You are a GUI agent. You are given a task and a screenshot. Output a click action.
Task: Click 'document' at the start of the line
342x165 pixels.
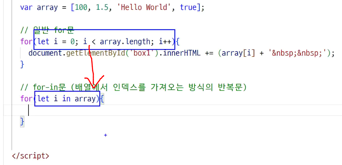coord(45,53)
